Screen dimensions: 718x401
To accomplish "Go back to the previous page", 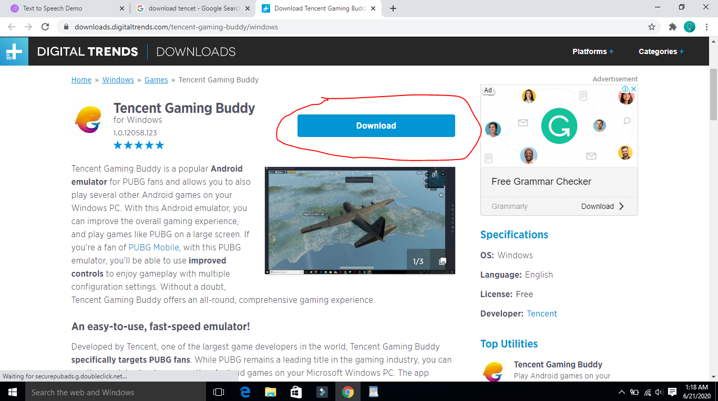I will point(12,27).
